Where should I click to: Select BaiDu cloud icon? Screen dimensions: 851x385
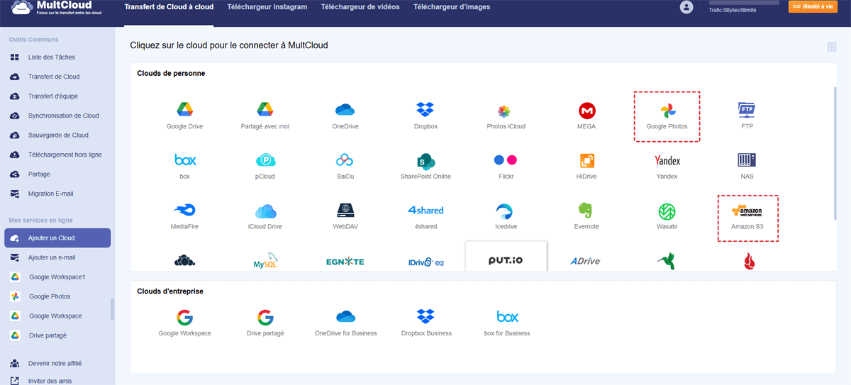(345, 166)
